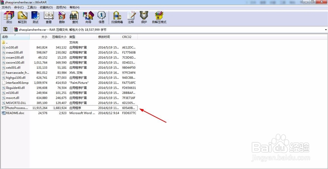This screenshot has height=169, width=328.
Task: Select the cv100.dll file
Action: point(69,48)
